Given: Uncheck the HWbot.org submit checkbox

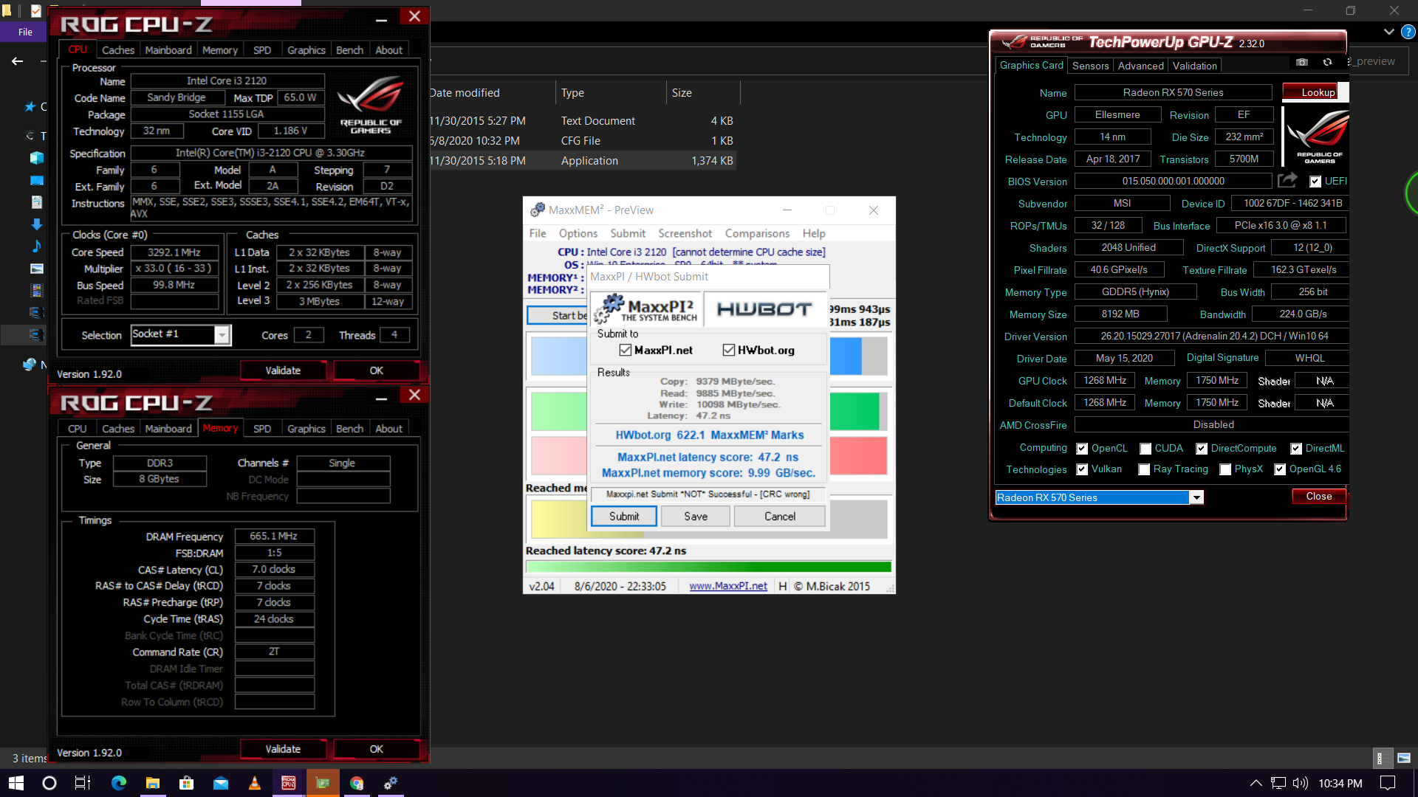Looking at the screenshot, I should [729, 350].
